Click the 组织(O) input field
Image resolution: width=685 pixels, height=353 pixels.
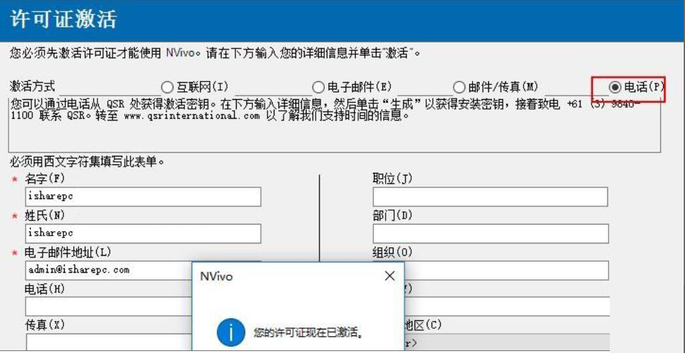click(x=506, y=270)
